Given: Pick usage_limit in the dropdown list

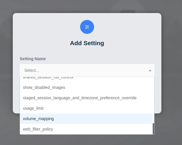Looking at the screenshot, I should pos(33,108).
